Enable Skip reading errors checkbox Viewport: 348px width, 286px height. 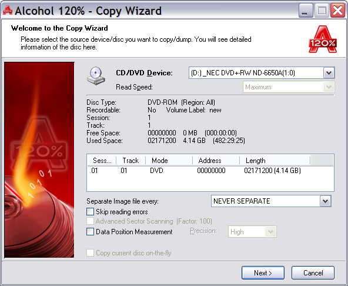tap(90, 211)
